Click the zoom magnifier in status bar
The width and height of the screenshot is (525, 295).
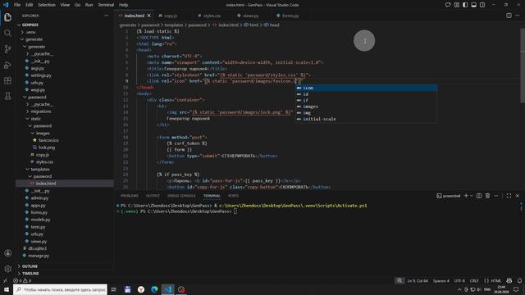(399, 280)
